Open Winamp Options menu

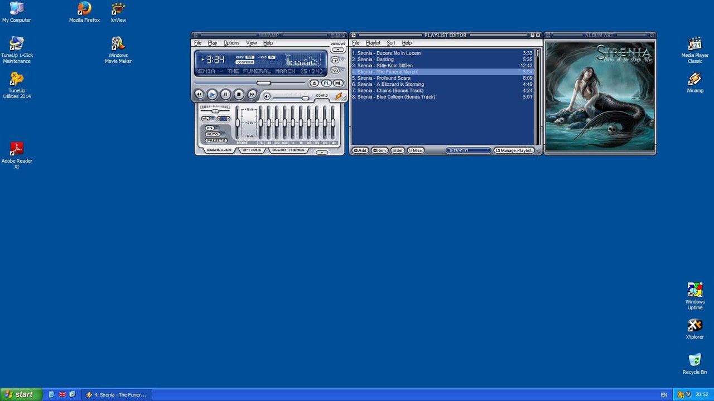(231, 43)
